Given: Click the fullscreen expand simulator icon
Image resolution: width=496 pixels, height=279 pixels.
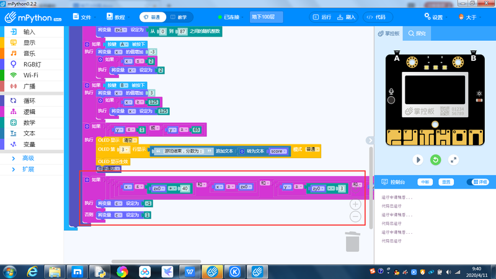Looking at the screenshot, I should (454, 159).
